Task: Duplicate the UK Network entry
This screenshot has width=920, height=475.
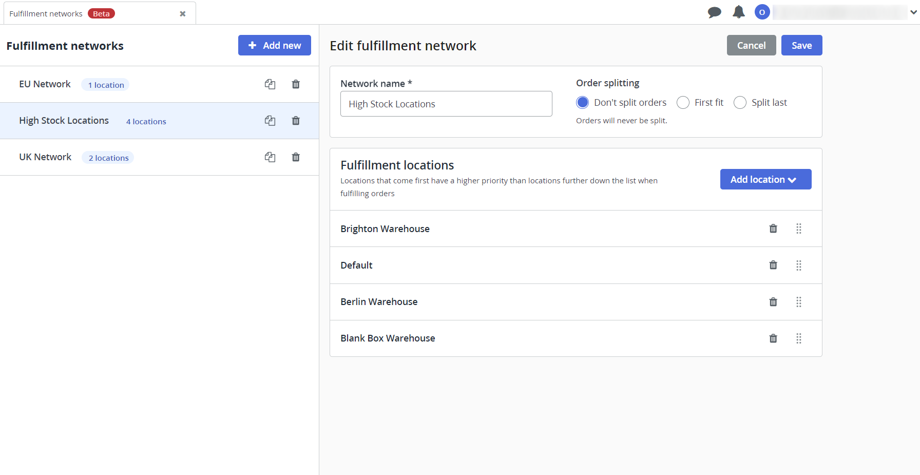Action: 270,157
